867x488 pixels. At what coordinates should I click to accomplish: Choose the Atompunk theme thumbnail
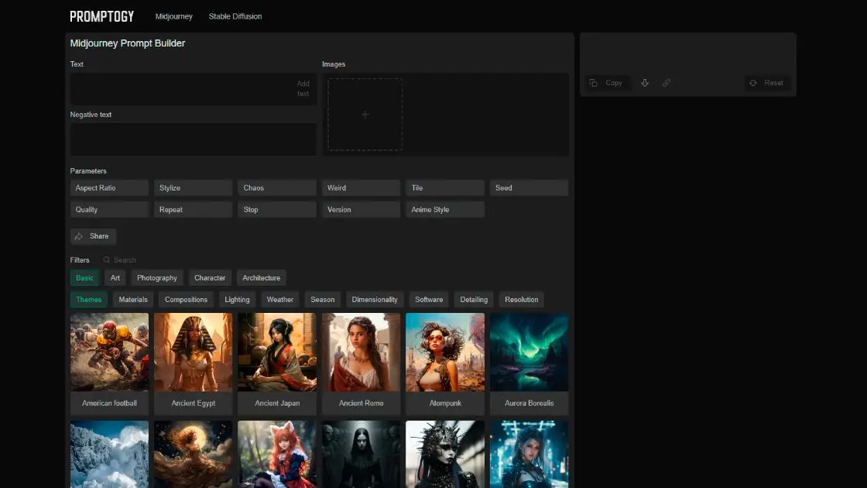445,363
